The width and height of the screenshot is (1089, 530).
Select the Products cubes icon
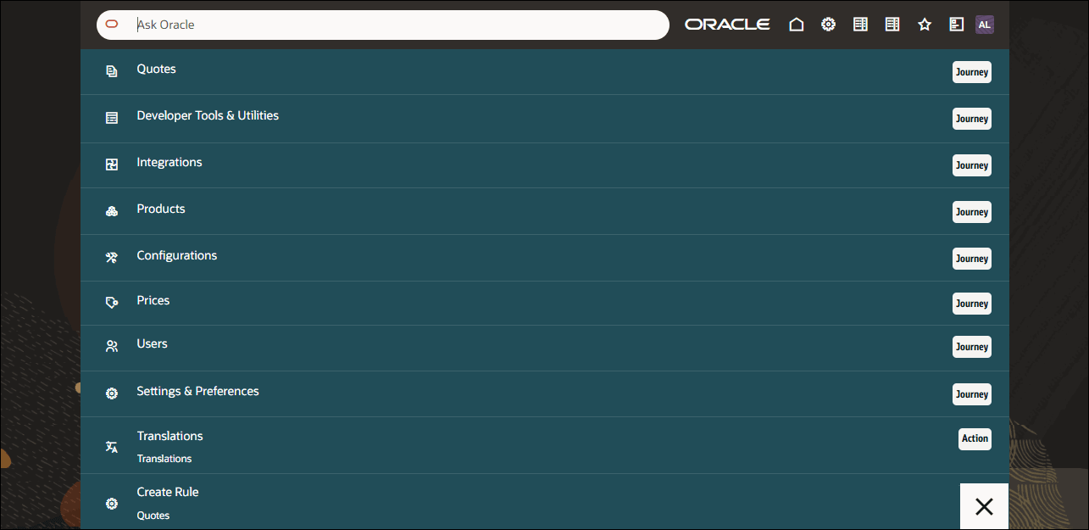[x=111, y=210]
